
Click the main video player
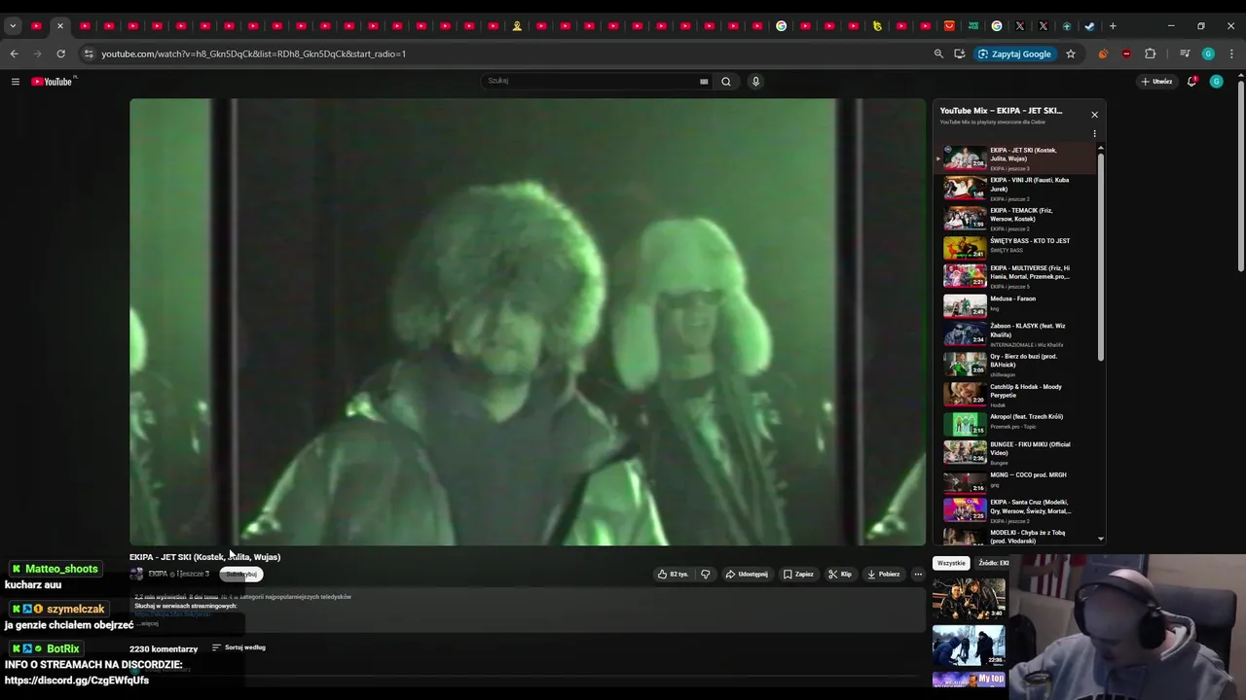click(528, 322)
